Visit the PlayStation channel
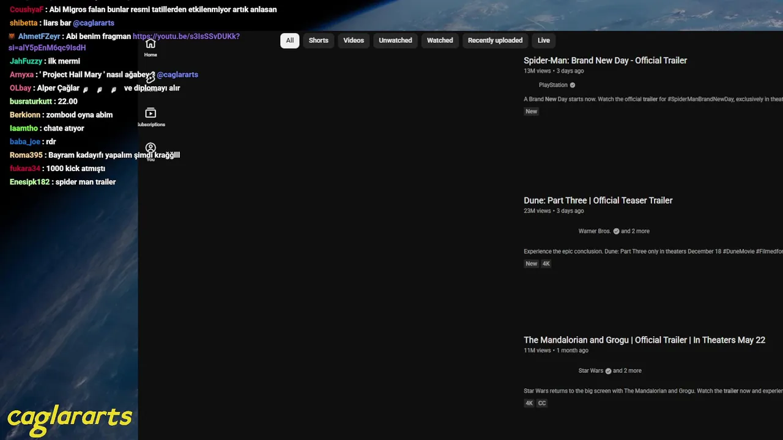 [x=553, y=85]
